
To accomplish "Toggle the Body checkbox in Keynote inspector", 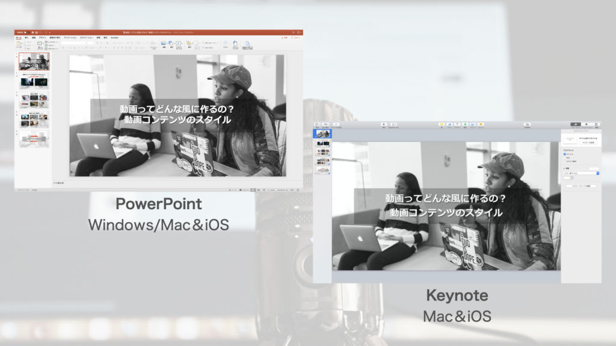I will pyautogui.click(x=564, y=158).
